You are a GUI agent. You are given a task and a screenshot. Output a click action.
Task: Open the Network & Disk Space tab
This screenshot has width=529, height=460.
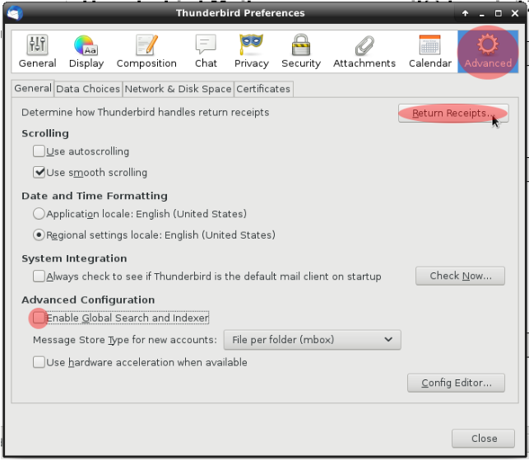pos(178,89)
